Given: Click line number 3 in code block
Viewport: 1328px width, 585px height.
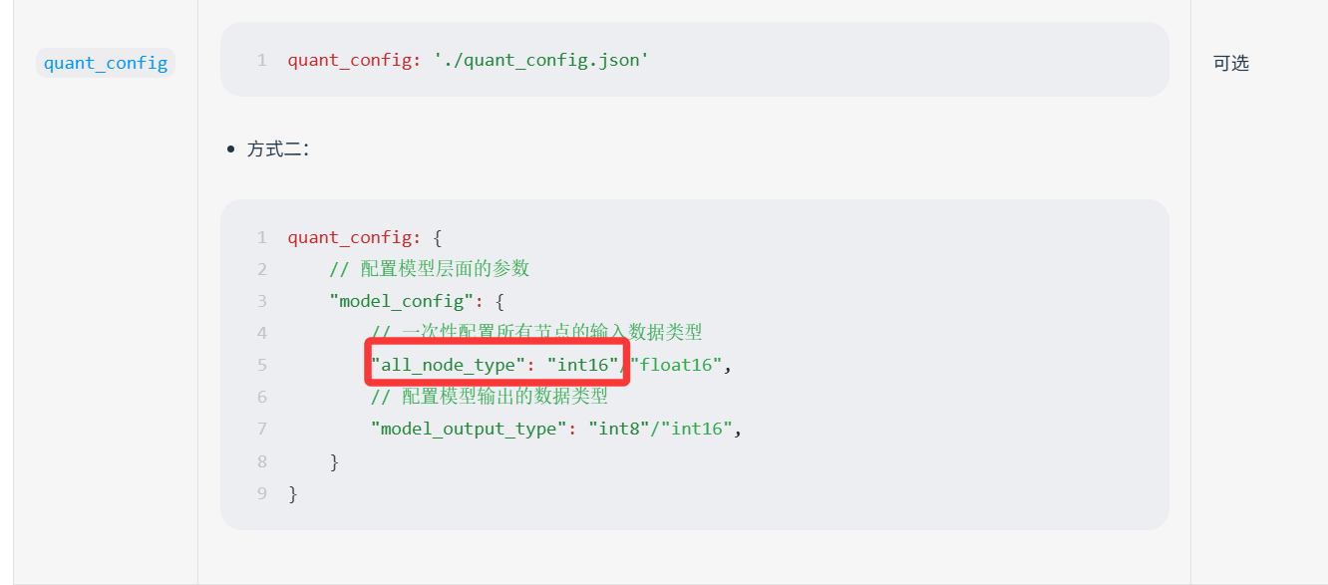Looking at the screenshot, I should coord(262,301).
